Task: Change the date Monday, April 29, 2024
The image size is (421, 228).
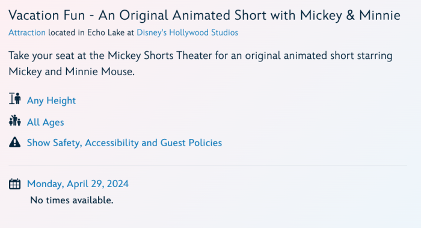Action: pyautogui.click(x=78, y=183)
